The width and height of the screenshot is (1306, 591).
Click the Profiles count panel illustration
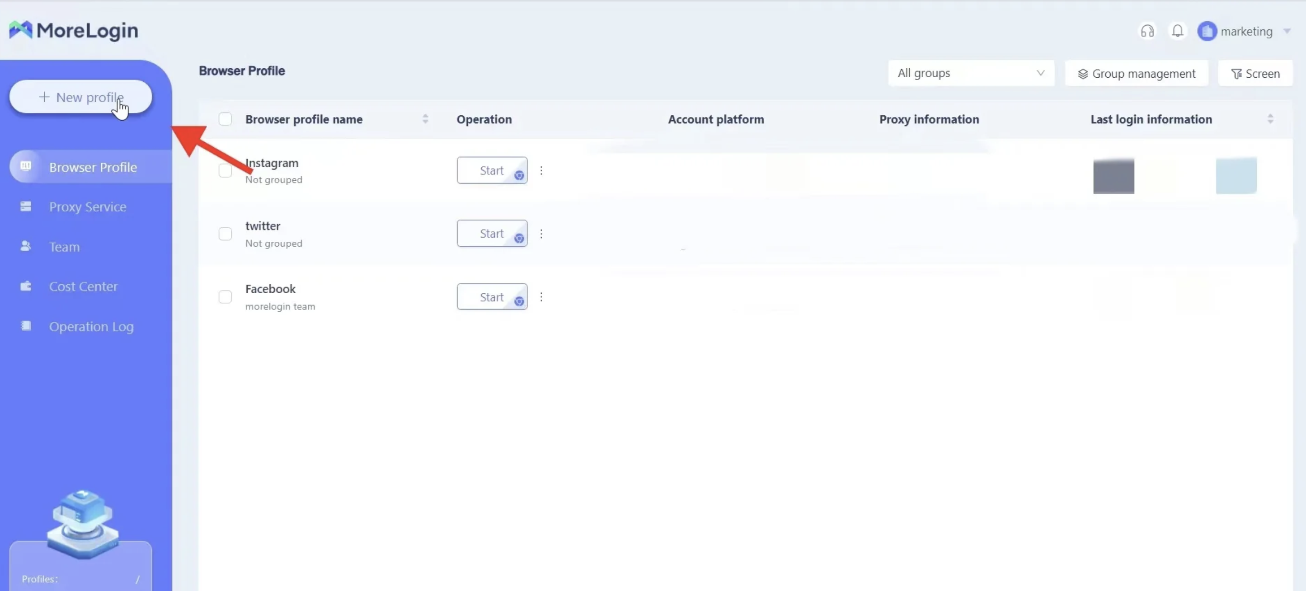pos(82,525)
